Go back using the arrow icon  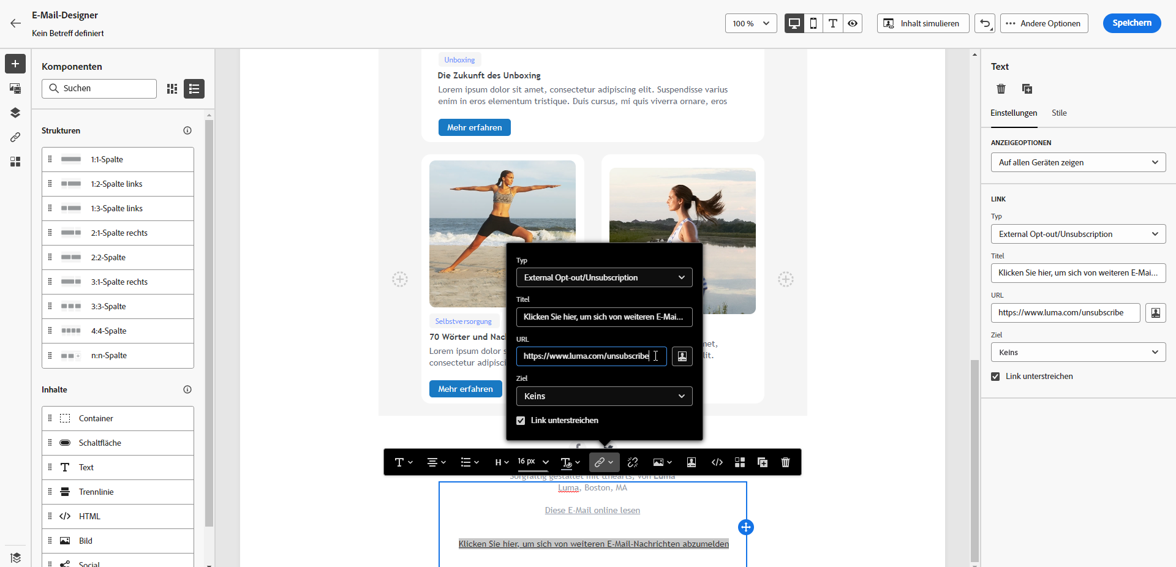[x=15, y=23]
